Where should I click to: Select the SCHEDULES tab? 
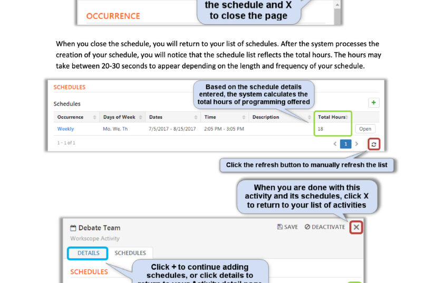point(130,253)
